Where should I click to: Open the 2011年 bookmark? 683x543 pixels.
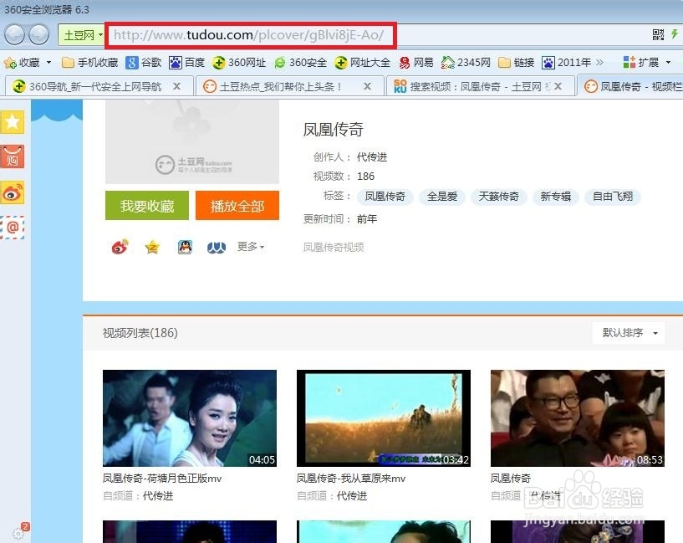click(x=566, y=63)
